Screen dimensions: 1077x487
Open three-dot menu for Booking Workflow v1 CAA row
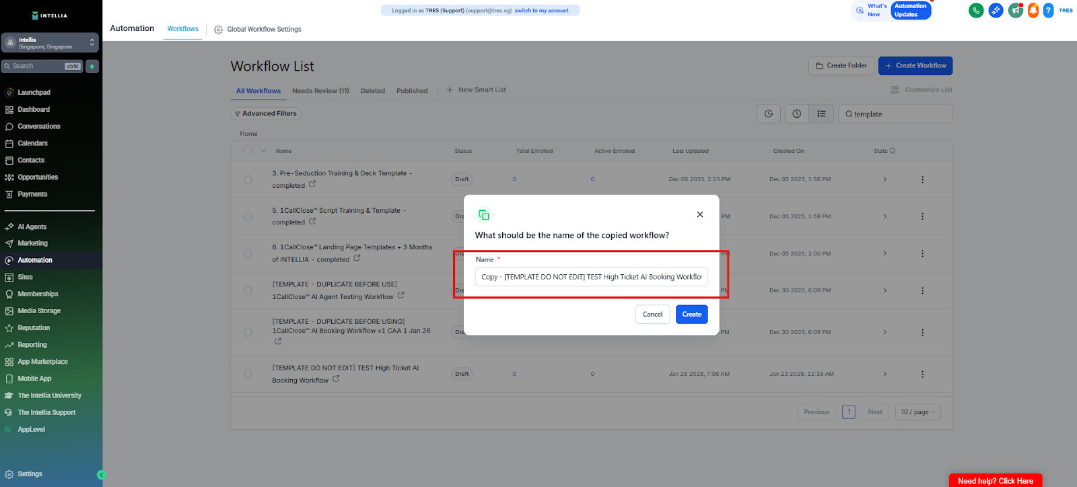tap(922, 332)
